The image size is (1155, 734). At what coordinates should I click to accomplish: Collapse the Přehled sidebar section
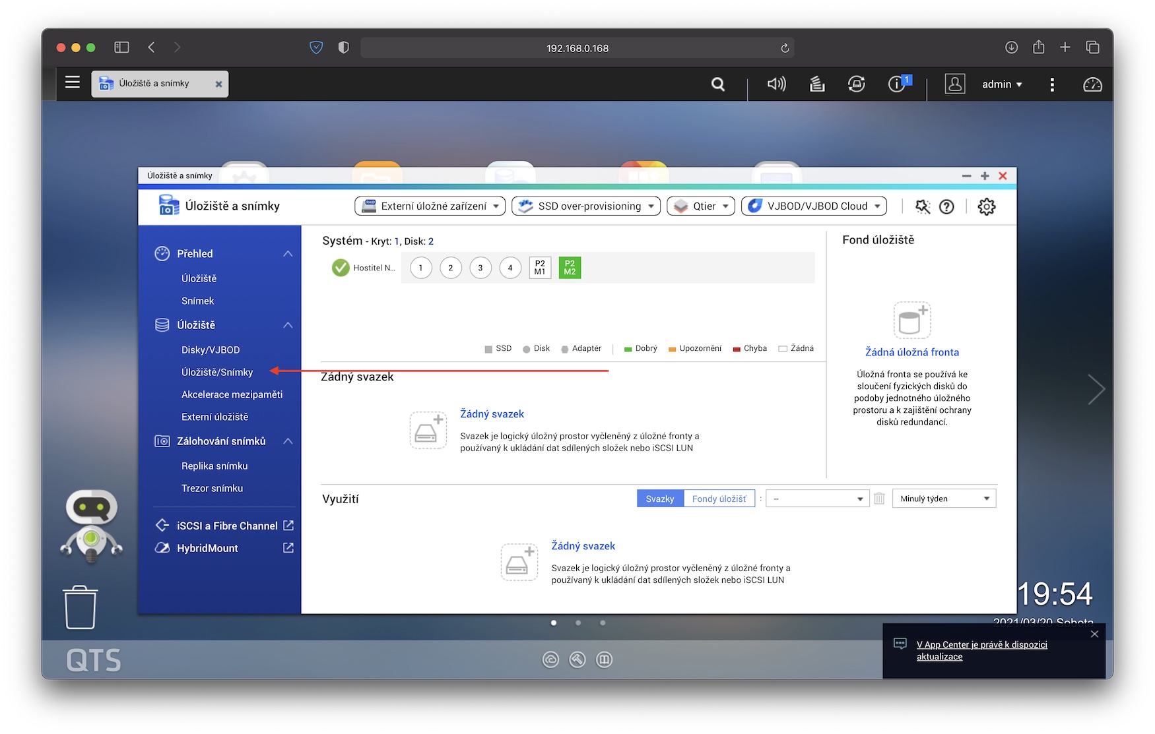tap(288, 254)
